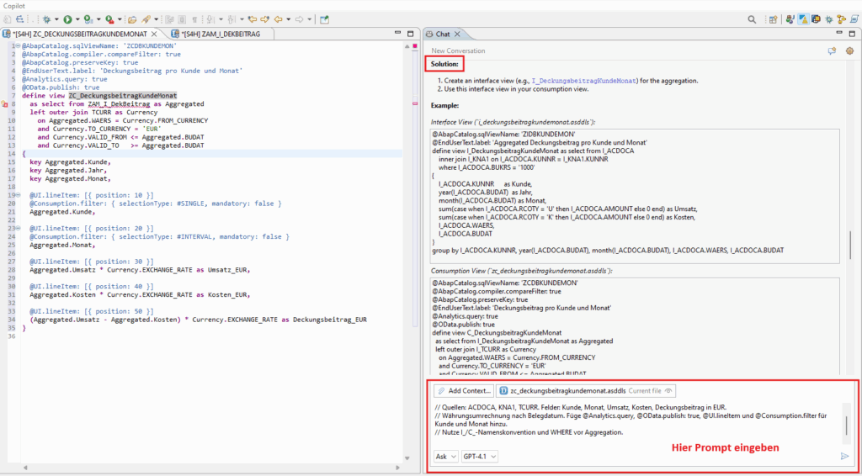Click the Add Context... button
This screenshot has height=476, width=862.
pyautogui.click(x=464, y=391)
